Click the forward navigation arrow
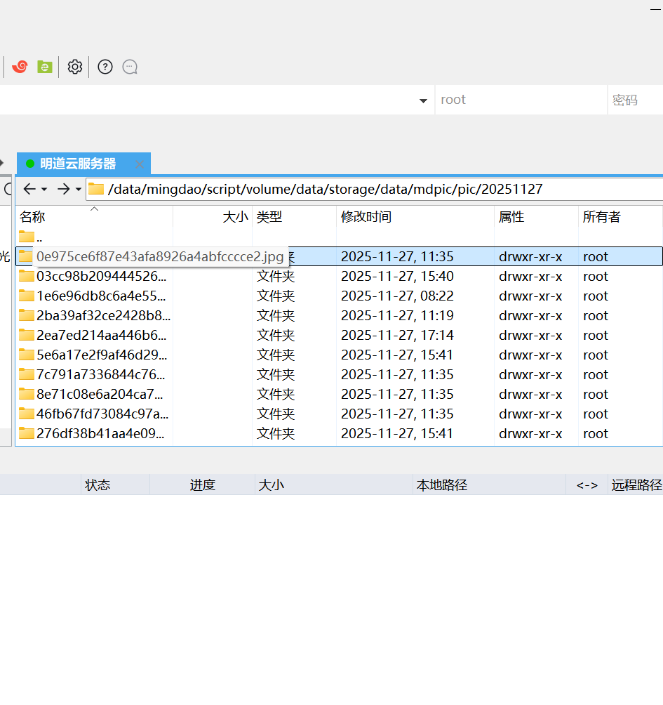Screen dimensions: 663x705 (x=62, y=189)
